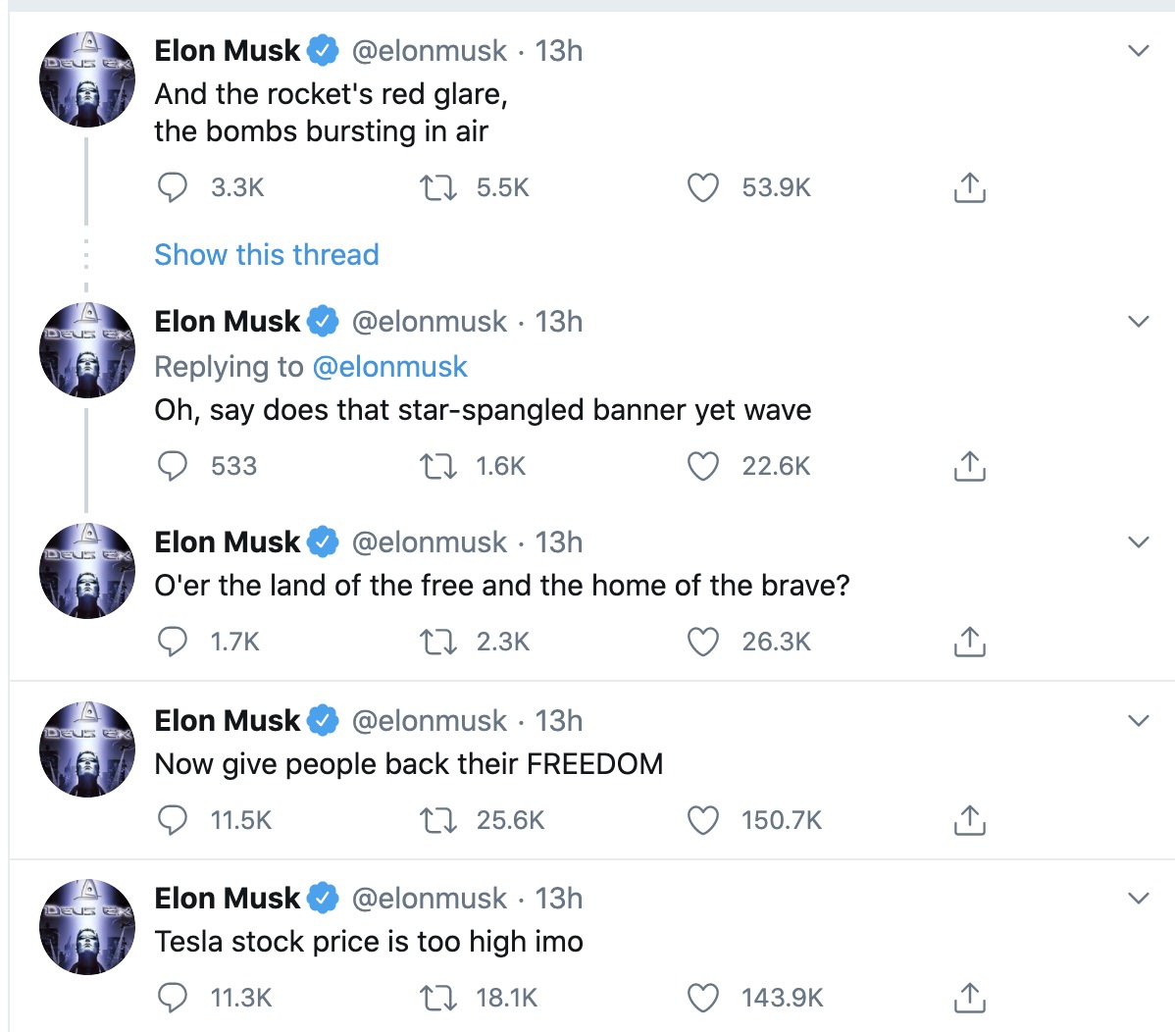The image size is (1175, 1032).
Task: Retweet the "rocket's red glare" tweet
Action: click(x=437, y=187)
